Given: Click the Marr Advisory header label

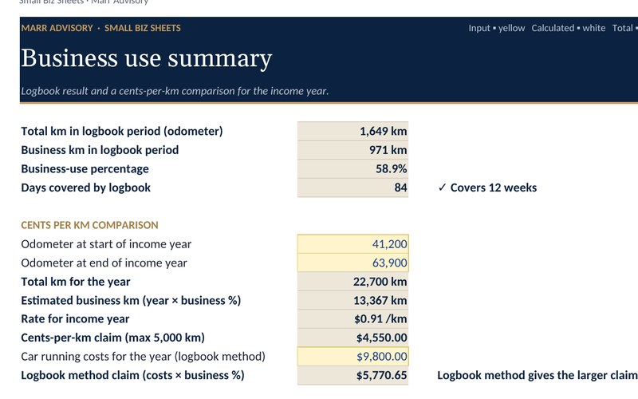Looking at the screenshot, I should (x=57, y=28).
